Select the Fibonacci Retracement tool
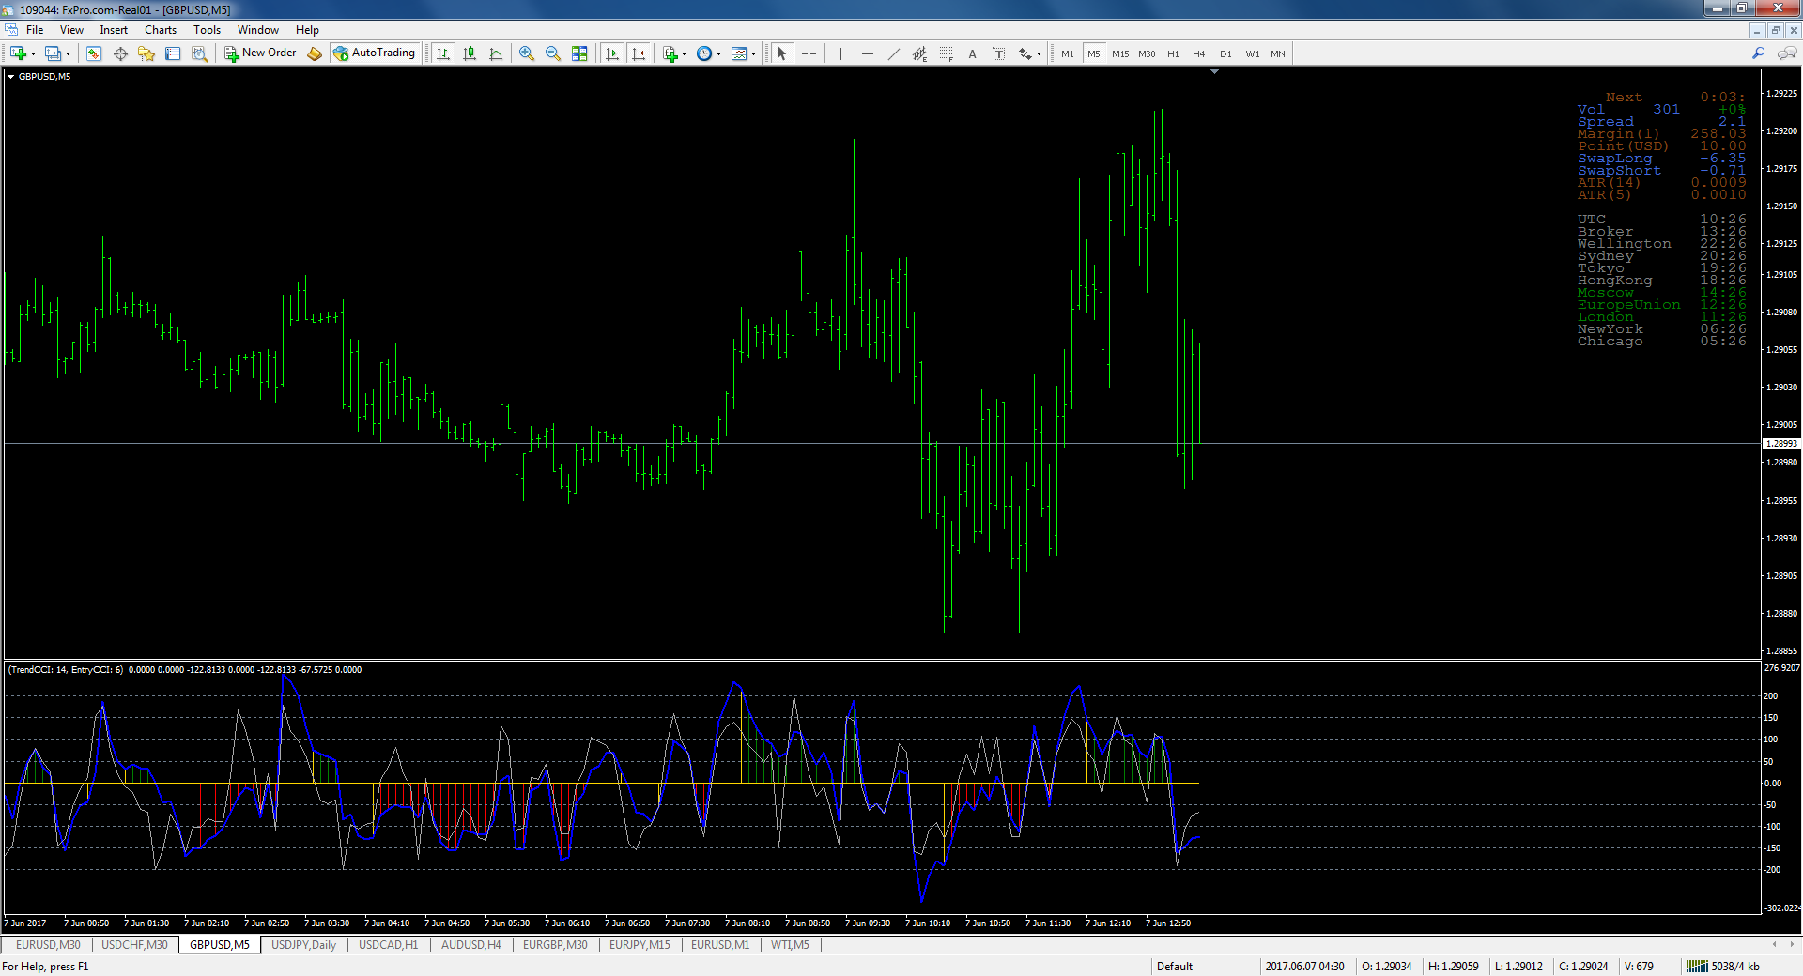The height and width of the screenshot is (976, 1803). tap(947, 53)
